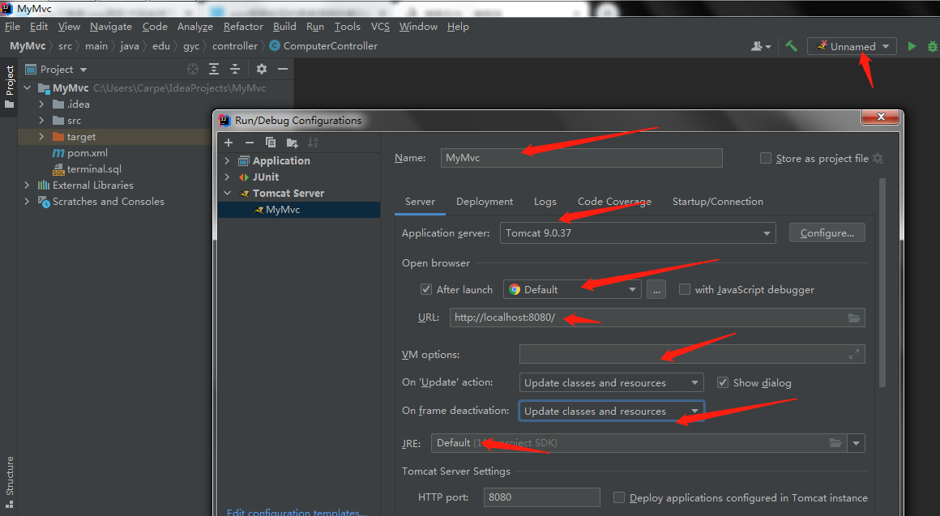The image size is (940, 516).
Task: Click the Build project hammer icon
Action: pos(792,46)
